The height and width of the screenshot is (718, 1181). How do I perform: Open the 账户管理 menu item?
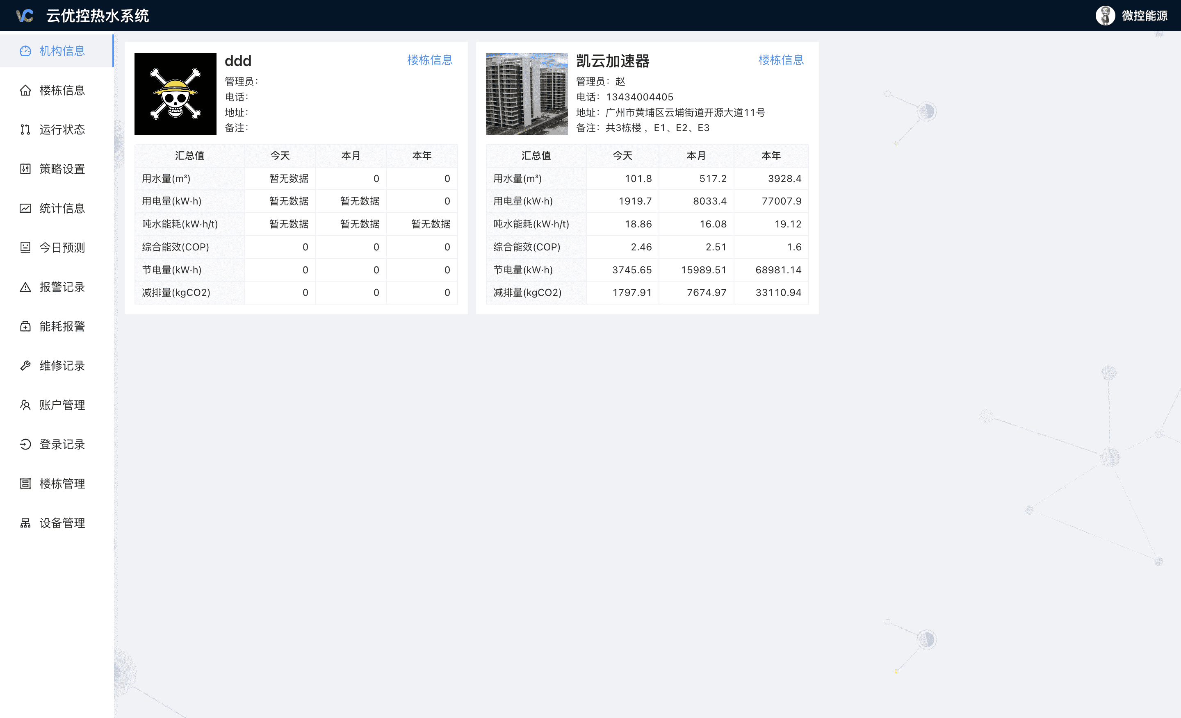click(62, 405)
